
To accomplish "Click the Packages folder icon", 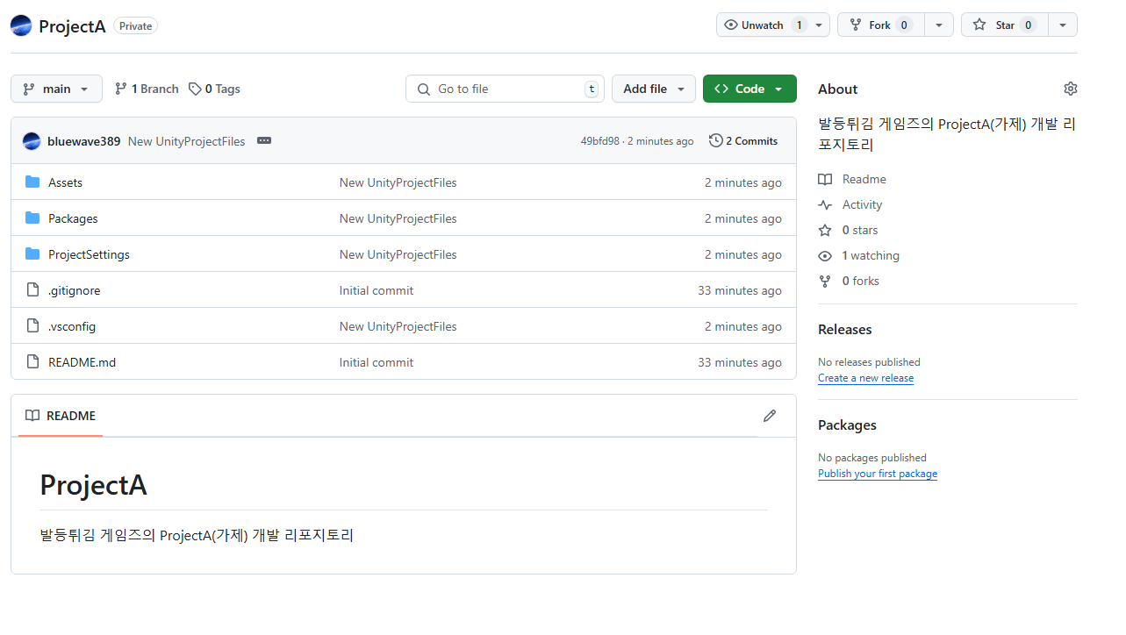I will pos(32,218).
